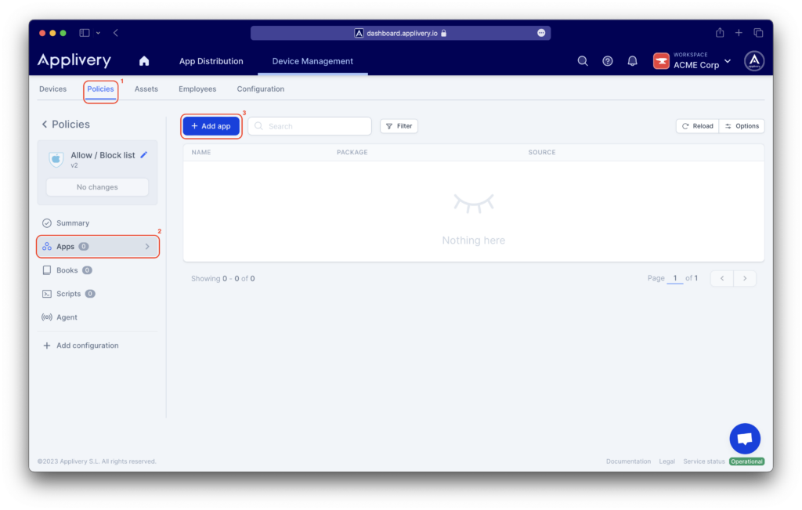802x510 pixels.
Task: Open a new Safari tab with plus
Action: tap(739, 33)
